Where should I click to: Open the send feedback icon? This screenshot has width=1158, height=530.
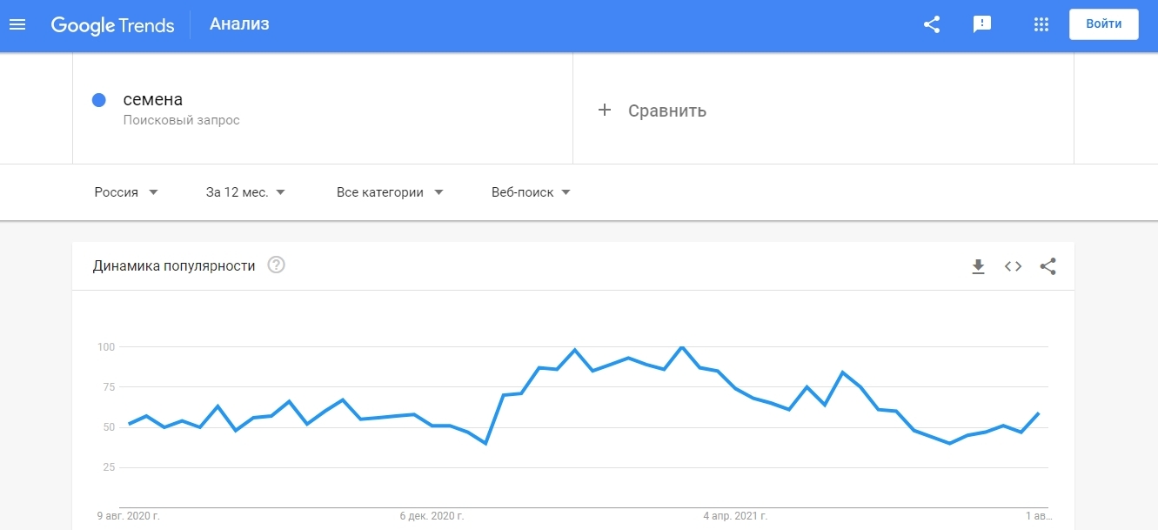click(x=982, y=24)
